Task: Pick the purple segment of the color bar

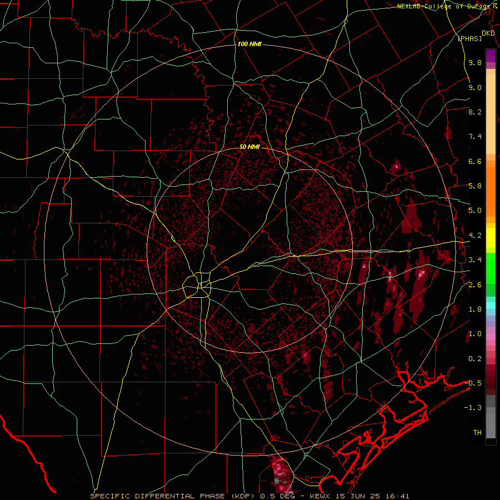Action: click(491, 56)
